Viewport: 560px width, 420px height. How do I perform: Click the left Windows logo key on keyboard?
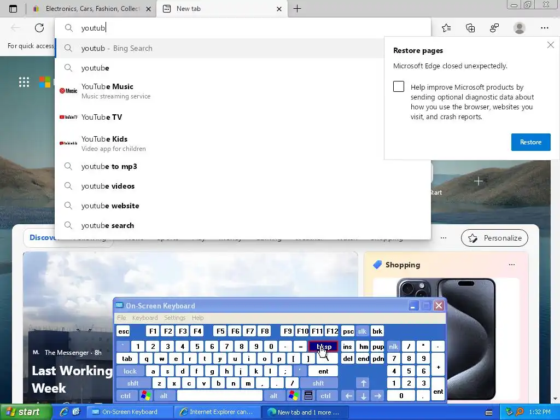click(x=146, y=396)
